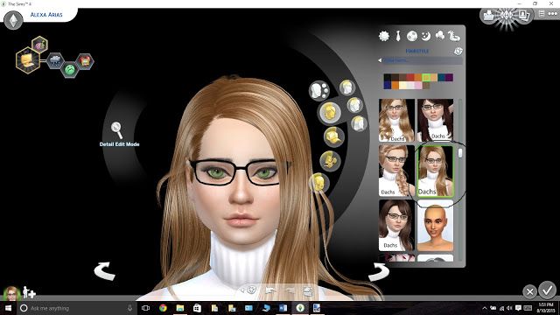The width and height of the screenshot is (560, 315).
Task: Confirm the Sim with the checkmark button
Action: click(548, 290)
